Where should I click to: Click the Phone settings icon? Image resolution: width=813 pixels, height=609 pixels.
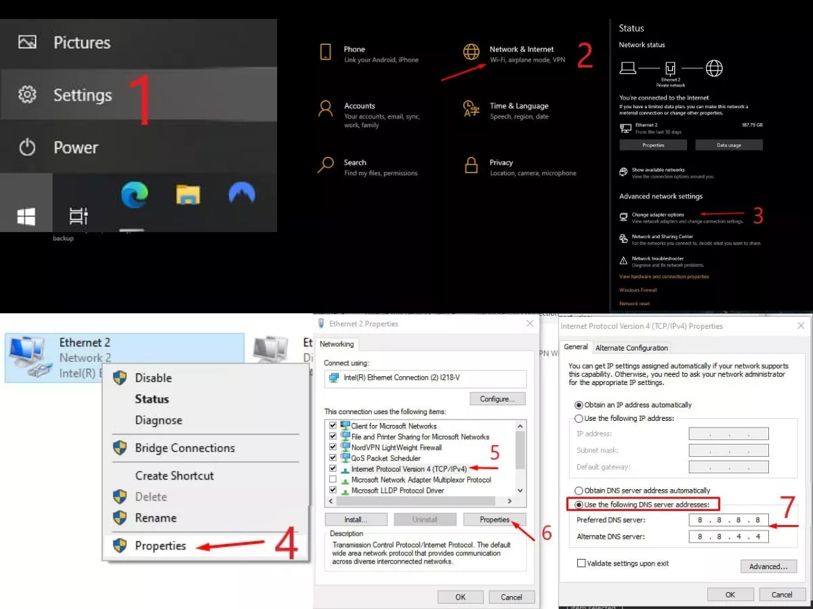[326, 52]
